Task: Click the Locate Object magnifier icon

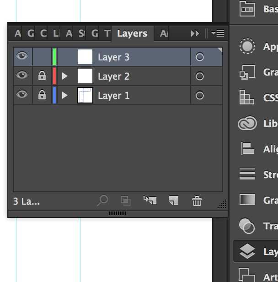Action: 103,201
